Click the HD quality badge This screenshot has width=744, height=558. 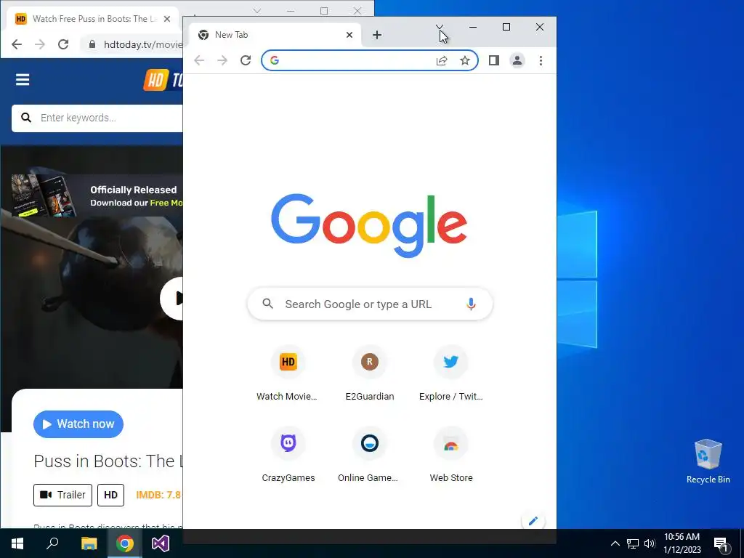tap(110, 495)
